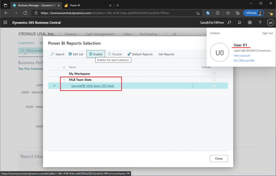Click the Search action in Power BI Reports Selection
Screen dimensions: 276x176
pyautogui.click(x=58, y=54)
